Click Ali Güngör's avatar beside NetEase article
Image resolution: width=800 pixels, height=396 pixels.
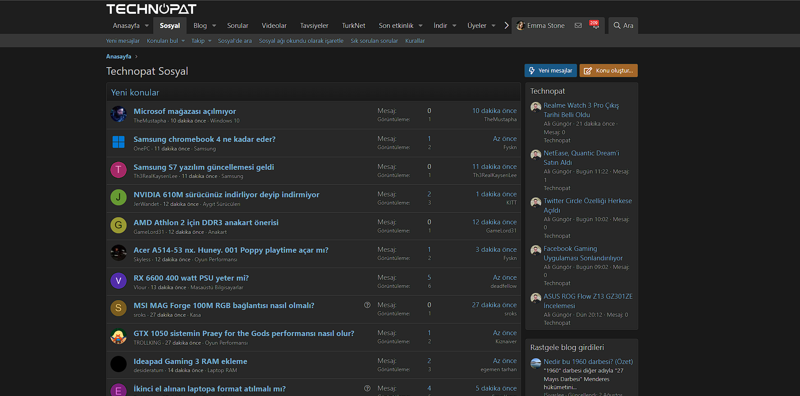coord(536,155)
